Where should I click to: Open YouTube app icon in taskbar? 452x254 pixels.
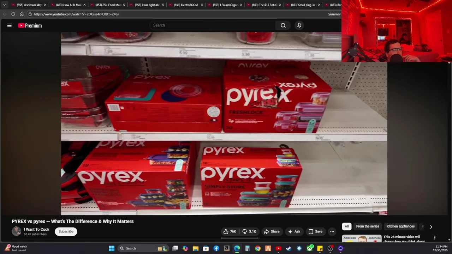278,248
